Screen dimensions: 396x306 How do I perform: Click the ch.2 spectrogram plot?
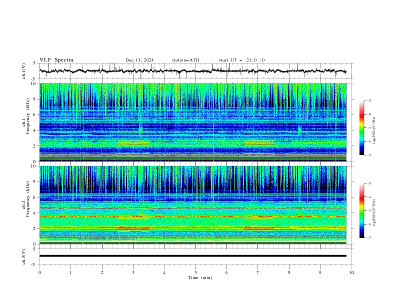point(193,205)
